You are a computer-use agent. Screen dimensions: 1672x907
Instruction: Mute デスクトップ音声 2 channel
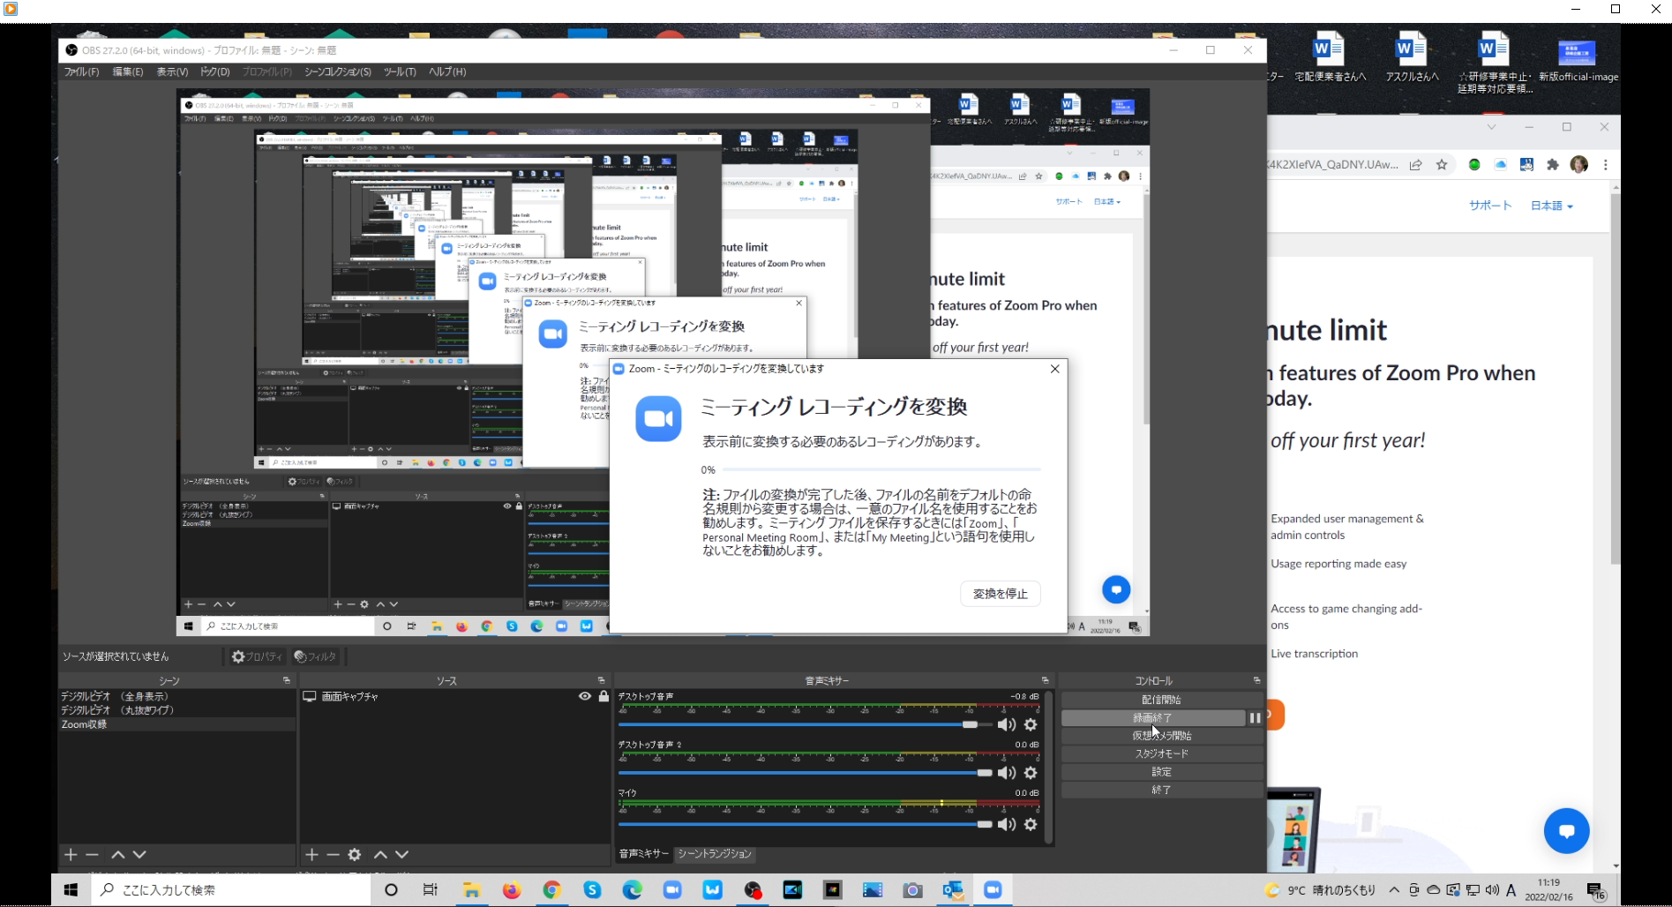(x=1007, y=773)
